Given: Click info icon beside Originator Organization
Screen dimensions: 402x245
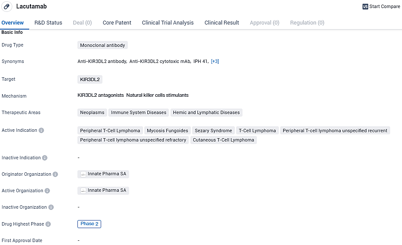Looking at the screenshot, I should point(55,174).
